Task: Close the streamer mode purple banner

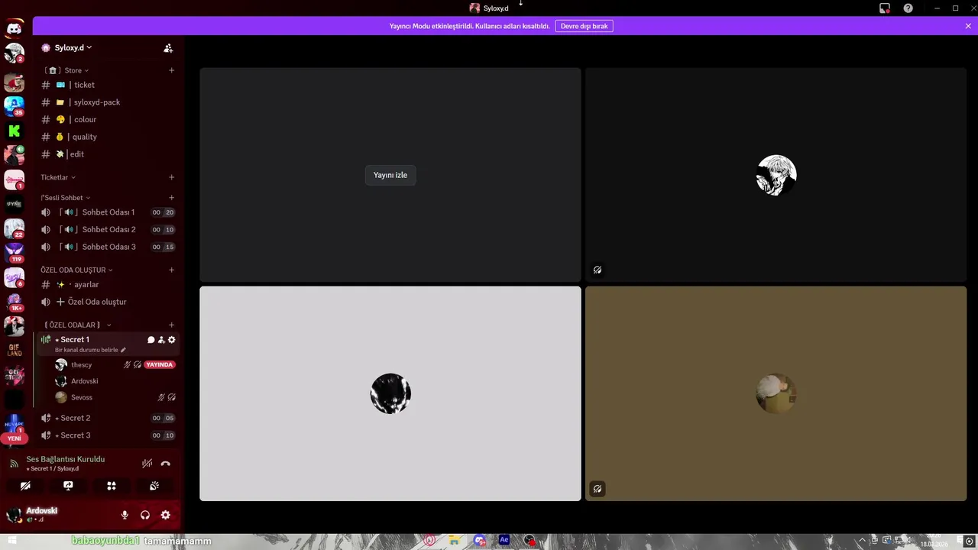Action: 968,26
